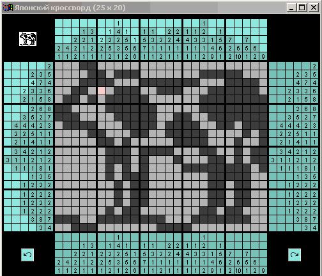Image resolution: width=322 pixels, height=276 pixels.
Task: Click the lone 2 clue in left panel's first row
Action: tap(49, 66)
